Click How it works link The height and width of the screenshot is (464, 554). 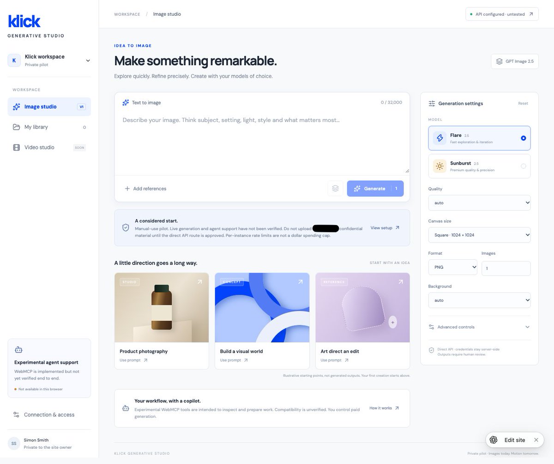(384, 408)
